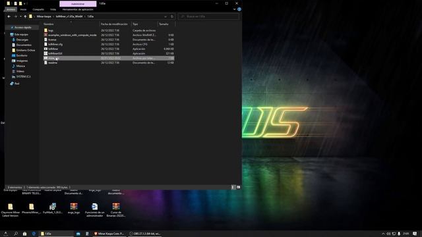
Task: Click the highlighted batch file row
Action: tap(109, 58)
